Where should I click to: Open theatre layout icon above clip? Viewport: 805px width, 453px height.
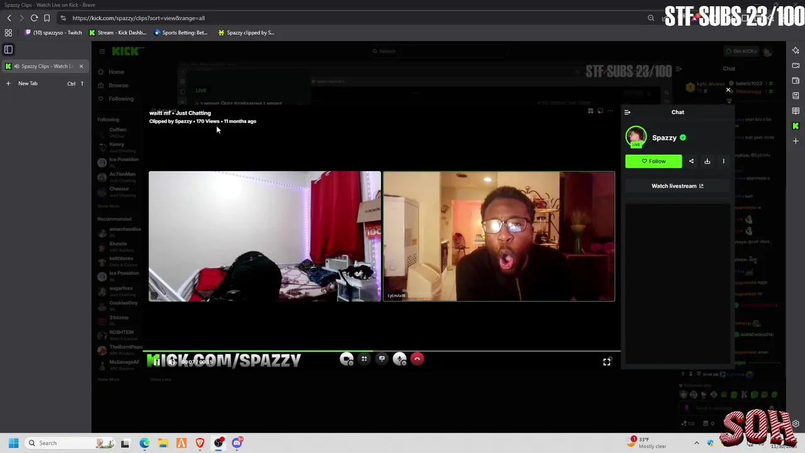point(591,111)
